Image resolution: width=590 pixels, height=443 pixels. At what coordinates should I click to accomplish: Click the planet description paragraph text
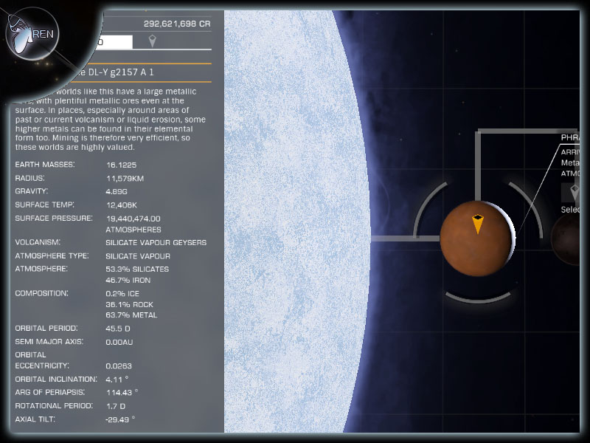(x=110, y=119)
